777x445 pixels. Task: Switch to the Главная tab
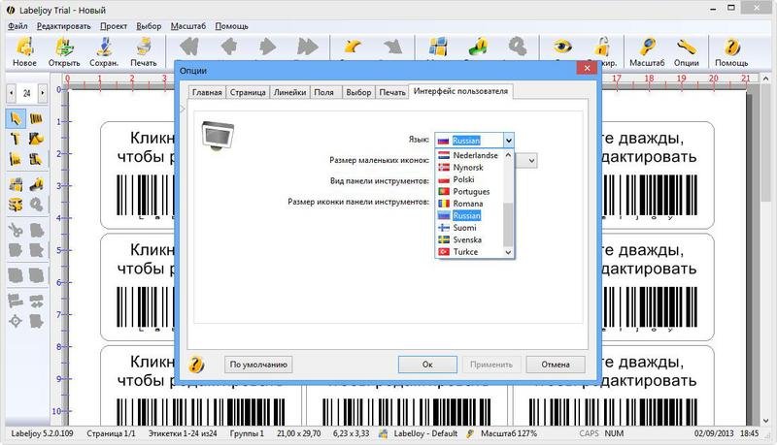207,92
